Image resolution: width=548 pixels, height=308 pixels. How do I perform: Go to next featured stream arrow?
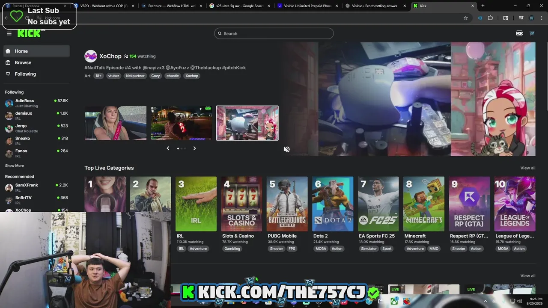coord(194,148)
